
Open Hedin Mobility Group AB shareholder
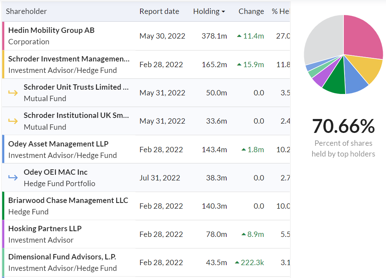click(51, 30)
